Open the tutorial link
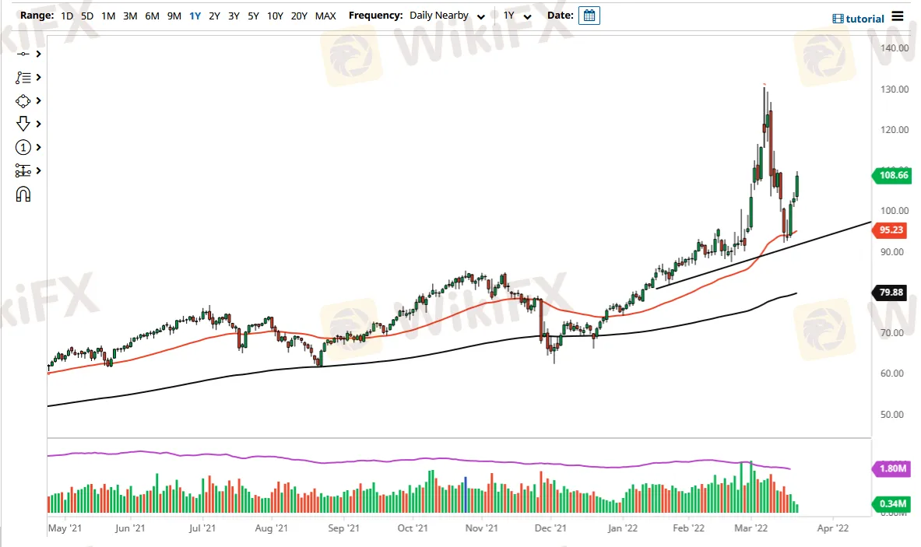 859,19
